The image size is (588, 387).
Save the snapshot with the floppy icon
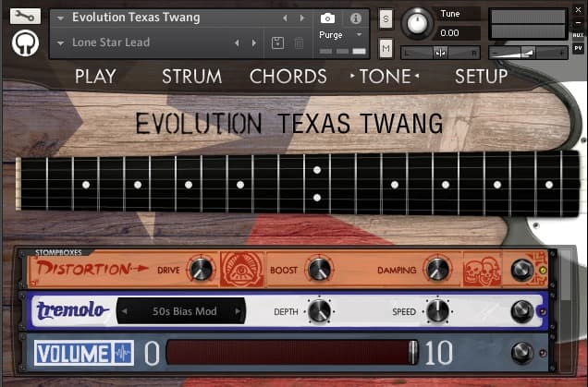[x=277, y=42]
